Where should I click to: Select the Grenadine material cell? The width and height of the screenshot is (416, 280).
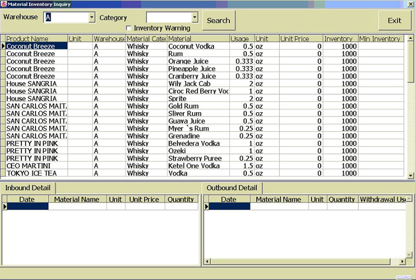pos(199,136)
